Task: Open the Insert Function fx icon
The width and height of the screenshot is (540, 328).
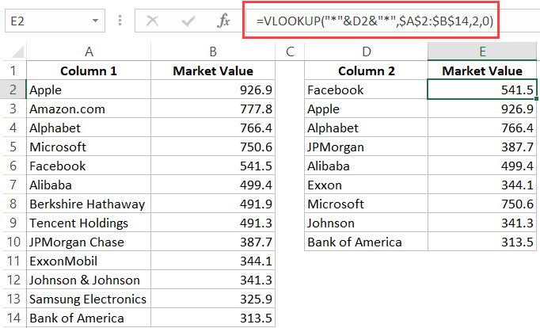Action: (x=224, y=21)
